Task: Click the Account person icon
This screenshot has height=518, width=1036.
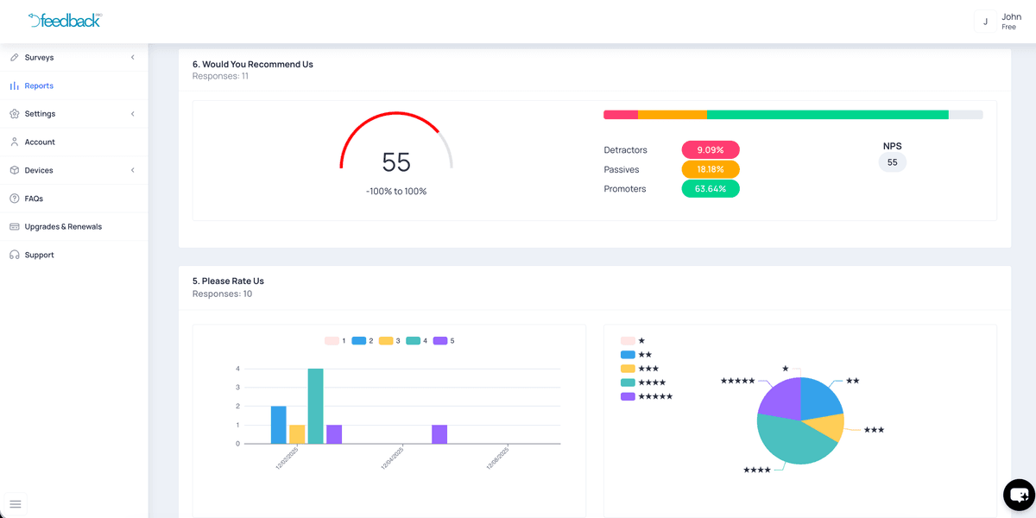Action: (15, 142)
